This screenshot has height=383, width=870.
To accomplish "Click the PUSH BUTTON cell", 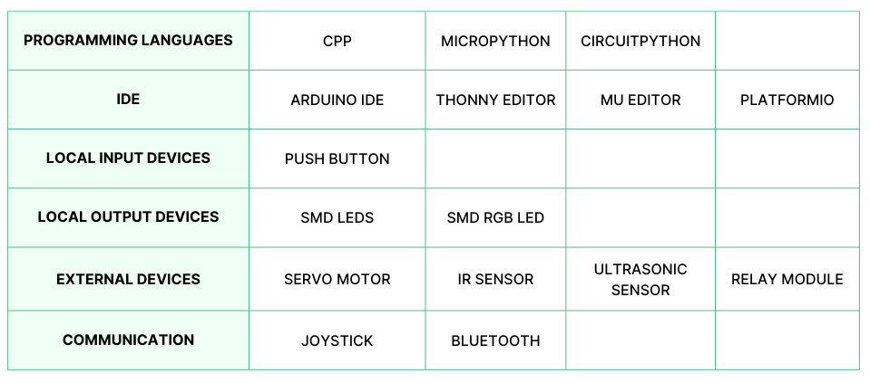I will point(337,159).
